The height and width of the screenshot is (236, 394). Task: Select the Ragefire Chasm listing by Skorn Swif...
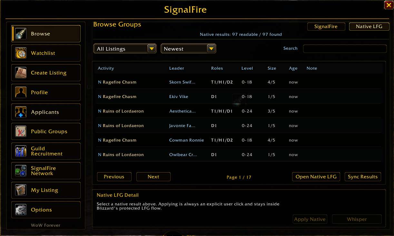coord(238,82)
